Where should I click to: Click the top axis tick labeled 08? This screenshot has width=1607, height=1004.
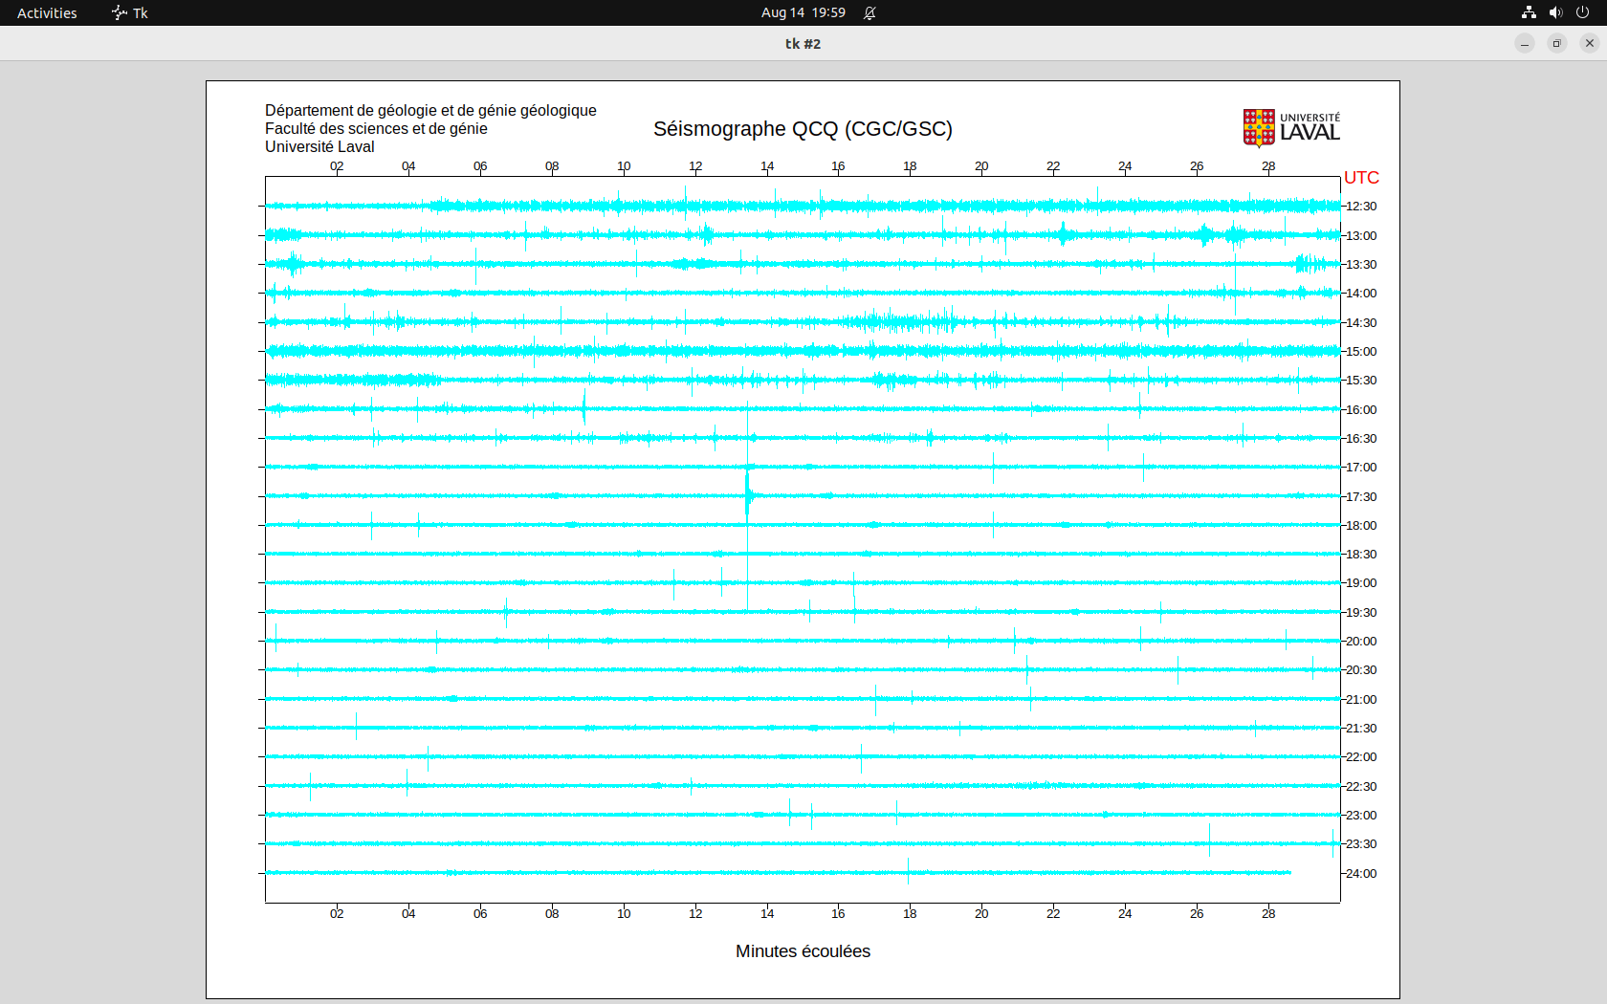click(552, 166)
